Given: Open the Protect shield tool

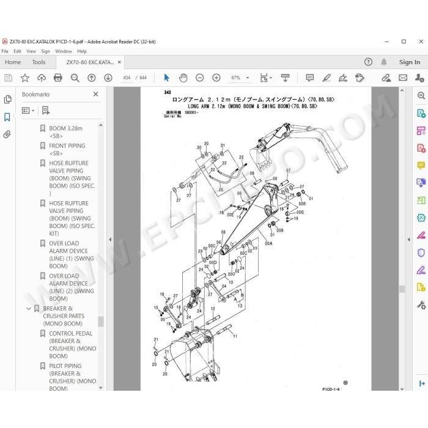Looking at the screenshot, I should (x=421, y=253).
